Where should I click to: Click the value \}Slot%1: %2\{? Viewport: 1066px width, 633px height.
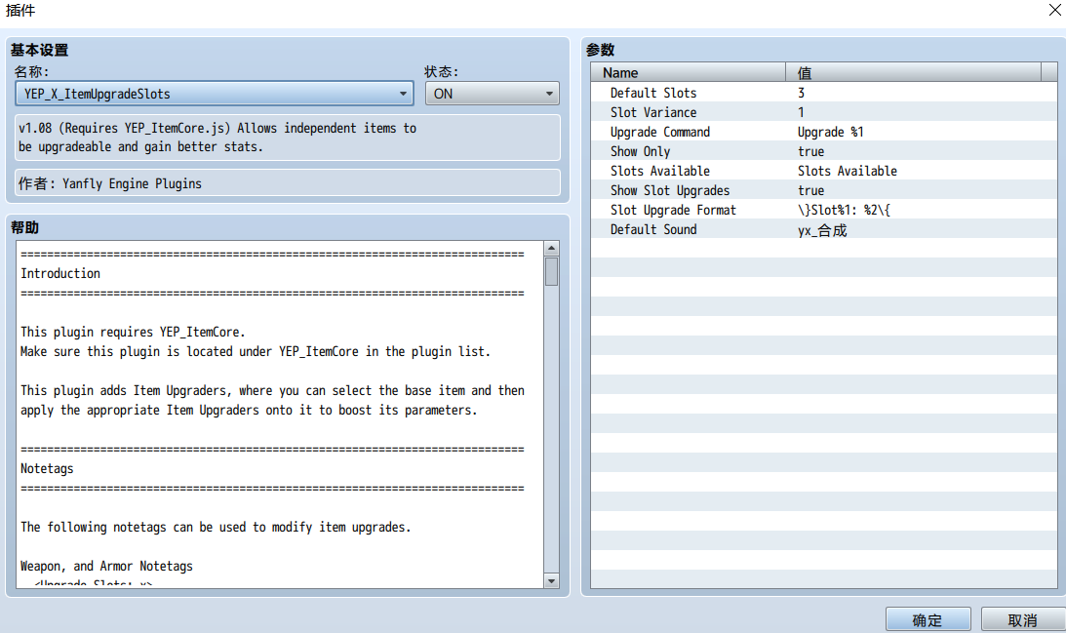point(844,210)
